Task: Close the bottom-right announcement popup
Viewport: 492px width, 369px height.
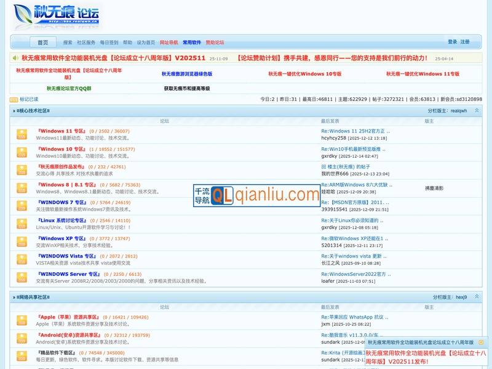Action: pos(482,342)
